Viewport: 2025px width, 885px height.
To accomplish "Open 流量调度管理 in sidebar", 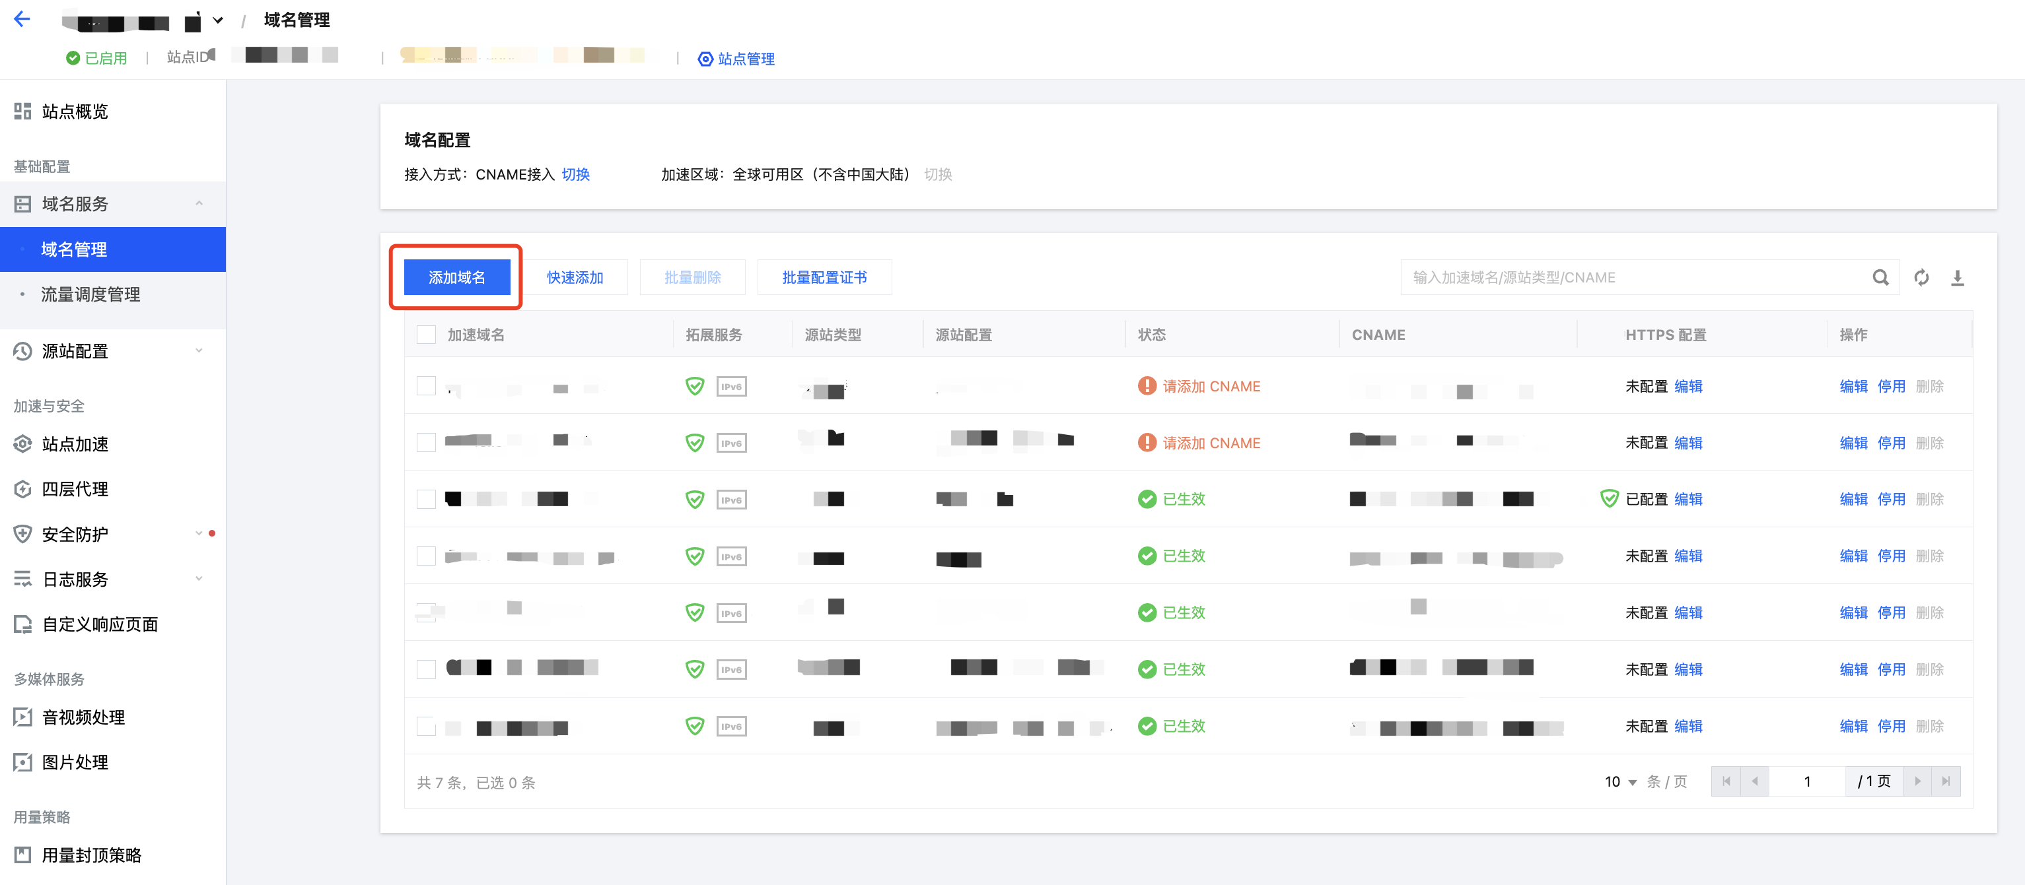I will click(90, 294).
